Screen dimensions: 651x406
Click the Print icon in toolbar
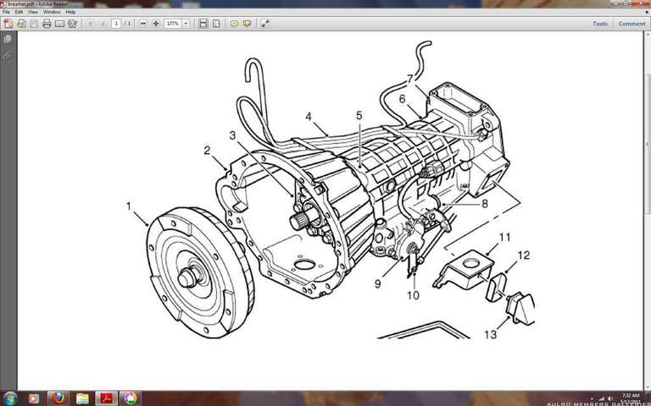[47, 24]
